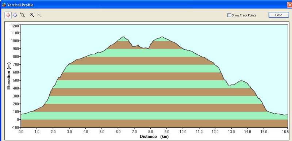Viewport: 292px width, 141px height.
Task: Click the "Distance (km)" axis label
Action: point(154,137)
